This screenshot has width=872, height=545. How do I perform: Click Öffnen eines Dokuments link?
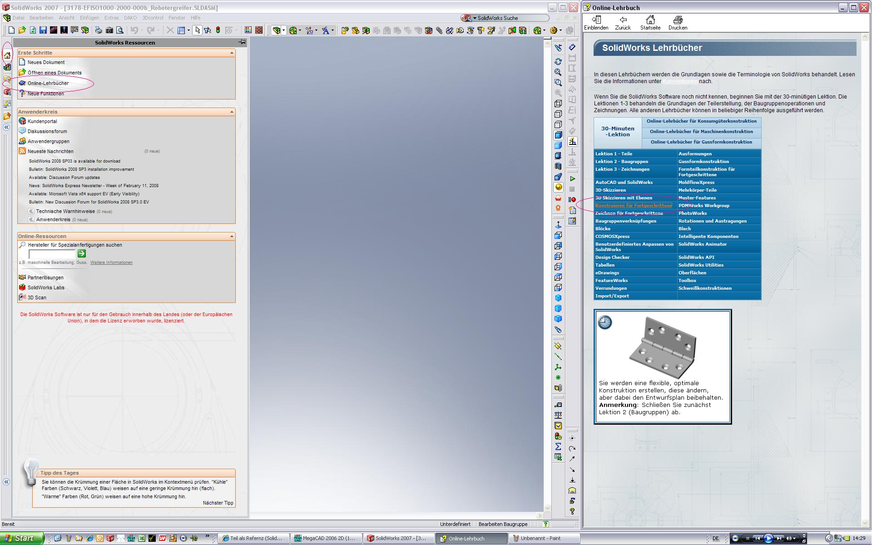[x=54, y=73]
